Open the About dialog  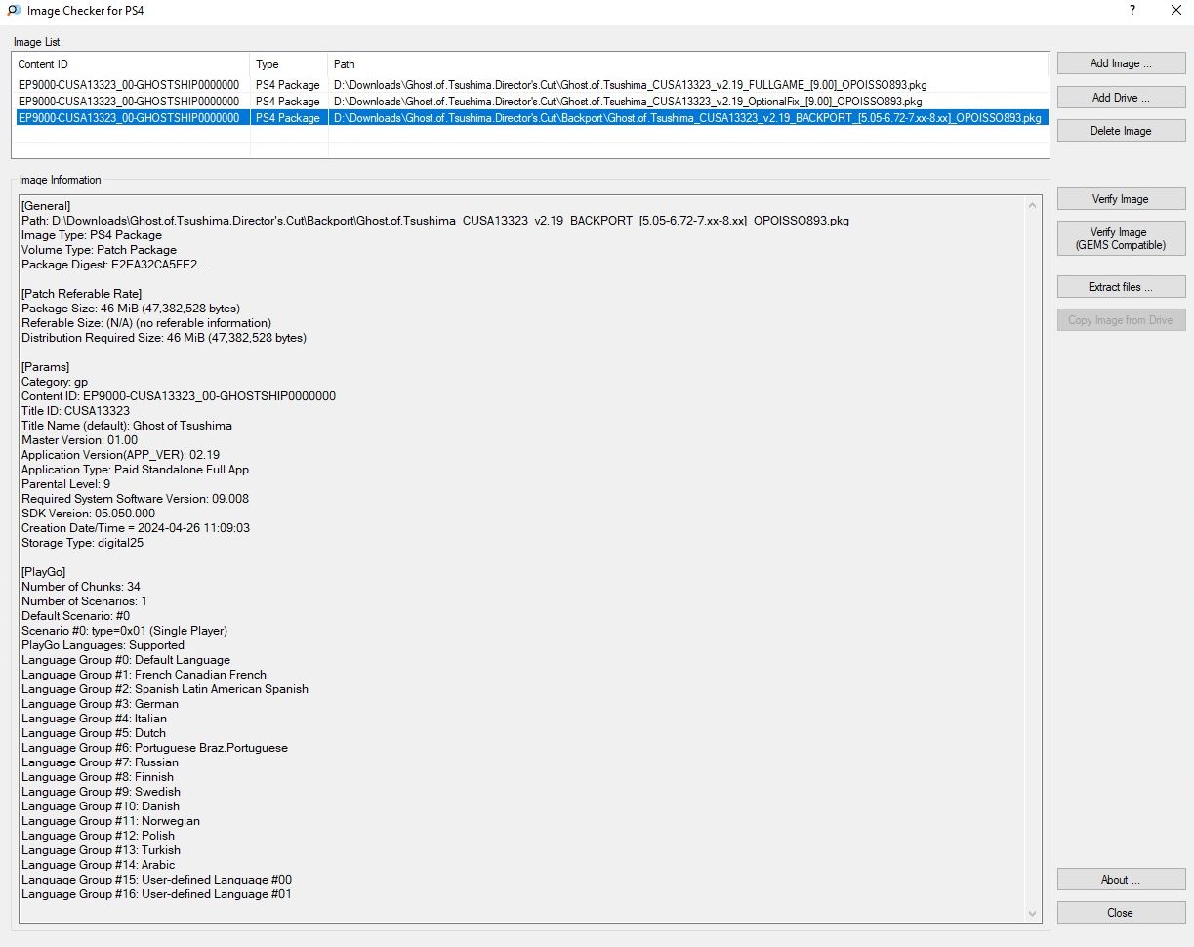[x=1121, y=880]
